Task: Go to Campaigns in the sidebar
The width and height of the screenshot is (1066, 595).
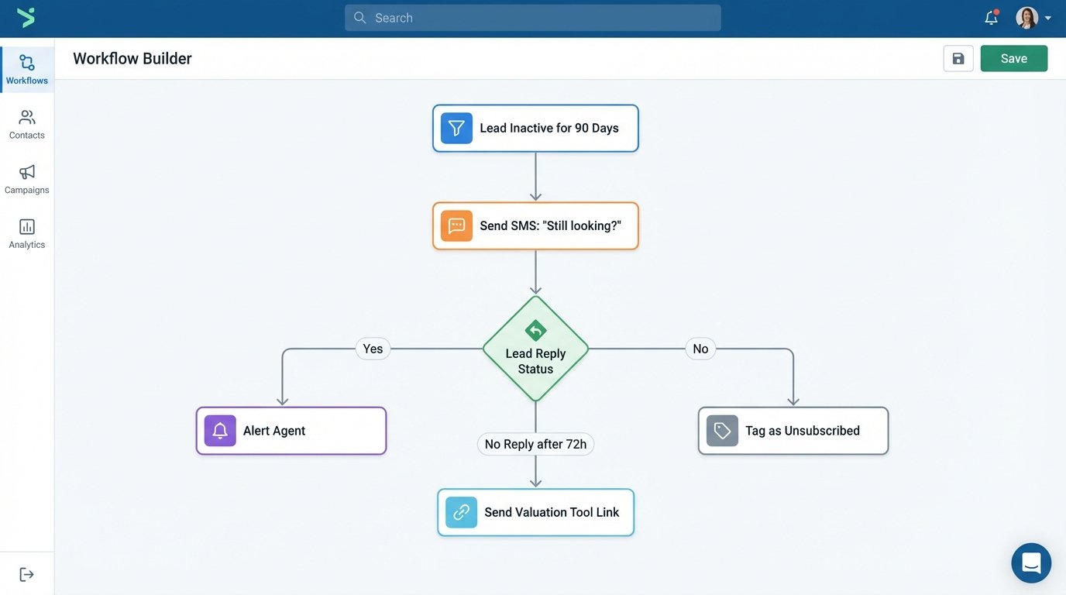Action: coord(27,179)
